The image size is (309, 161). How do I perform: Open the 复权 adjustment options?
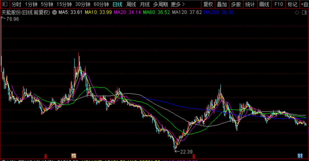click(x=208, y=4)
